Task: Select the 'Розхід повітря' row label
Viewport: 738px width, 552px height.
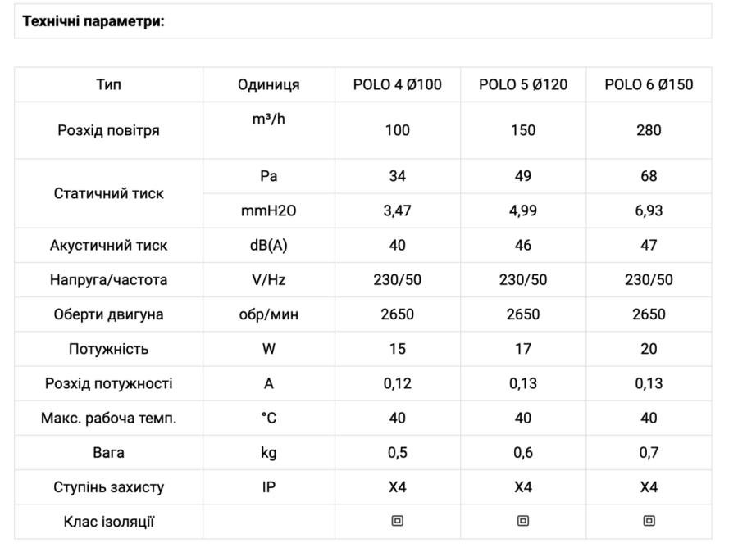Action: pos(109,130)
